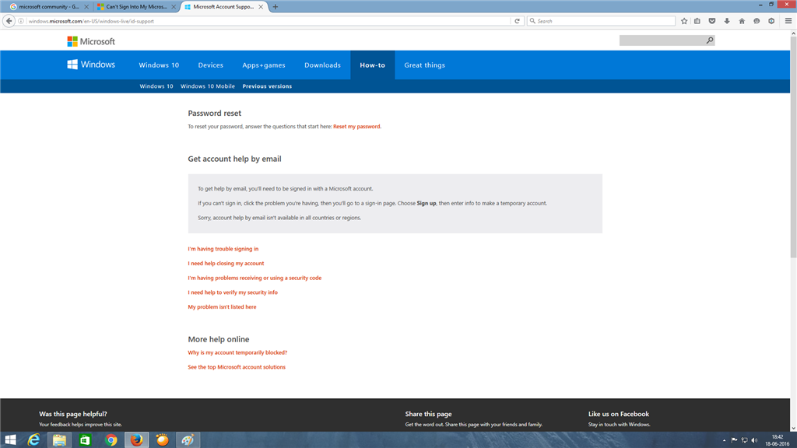797x448 pixels.
Task: Click the taskbar clock and date
Action: click(778, 440)
